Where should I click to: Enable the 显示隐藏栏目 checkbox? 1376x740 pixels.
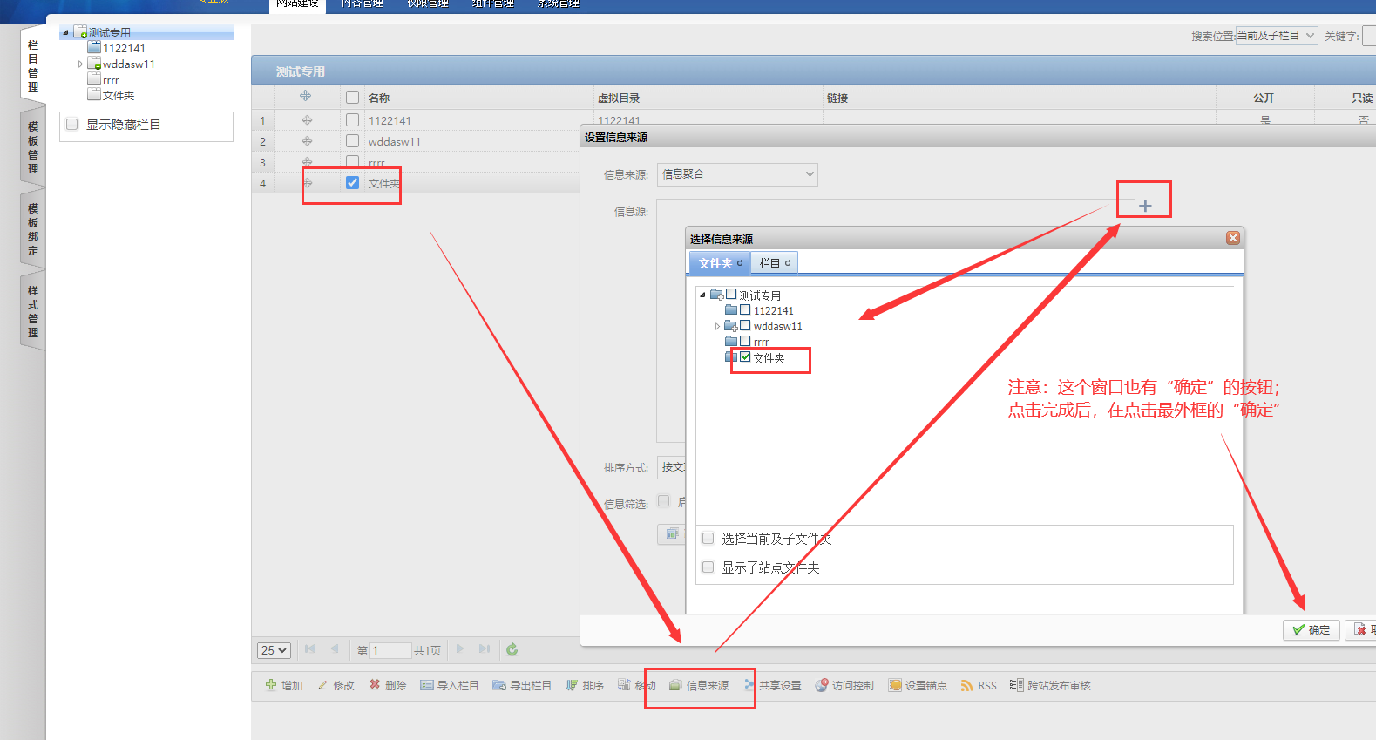point(72,125)
